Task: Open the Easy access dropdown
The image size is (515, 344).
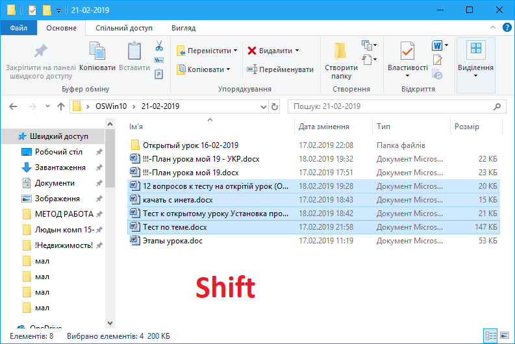Action: [x=369, y=60]
